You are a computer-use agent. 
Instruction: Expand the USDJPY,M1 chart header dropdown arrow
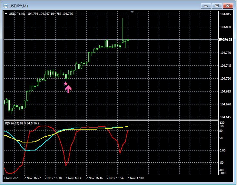pos(6,14)
